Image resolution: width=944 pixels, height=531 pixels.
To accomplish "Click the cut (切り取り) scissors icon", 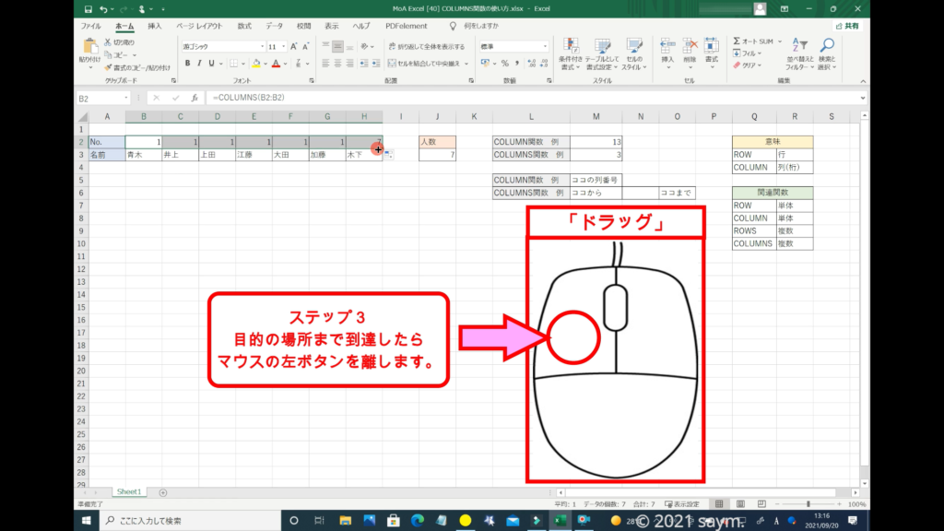I will click(109, 42).
